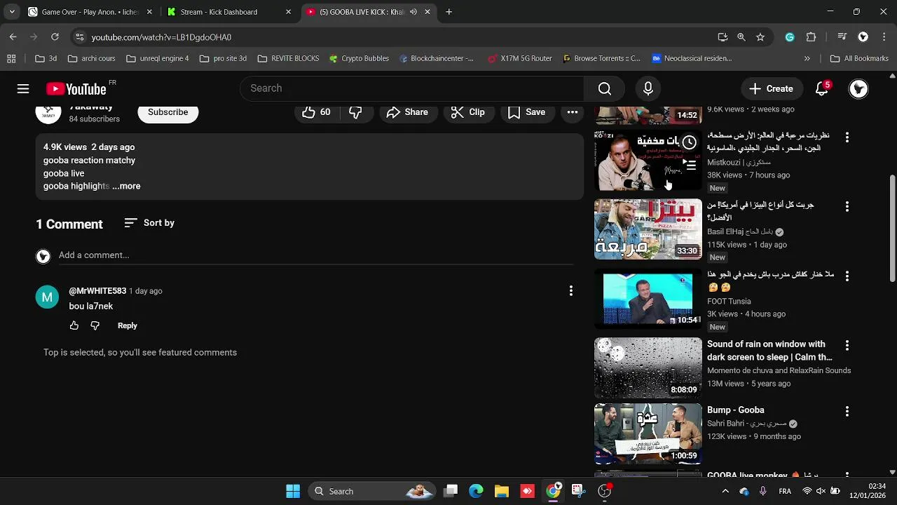
Task: Open the rain on window video thumbnail
Action: 648,368
